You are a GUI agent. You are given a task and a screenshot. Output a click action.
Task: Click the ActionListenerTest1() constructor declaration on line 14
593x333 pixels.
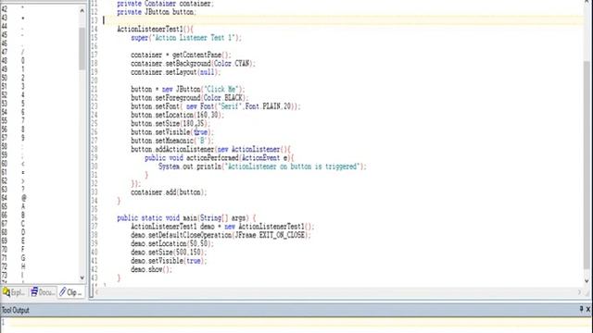155,29
